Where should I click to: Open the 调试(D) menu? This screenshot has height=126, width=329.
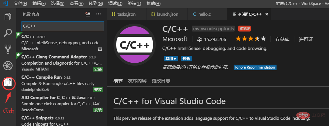pos(115,4)
